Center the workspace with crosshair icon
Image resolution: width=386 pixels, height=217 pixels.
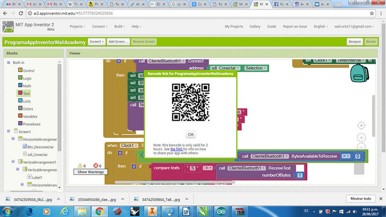[x=361, y=125]
